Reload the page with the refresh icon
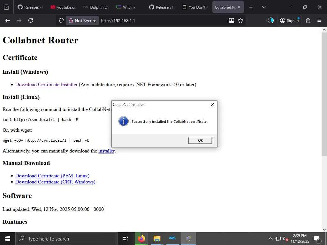This screenshot has width=327, height=245. (x=31, y=20)
